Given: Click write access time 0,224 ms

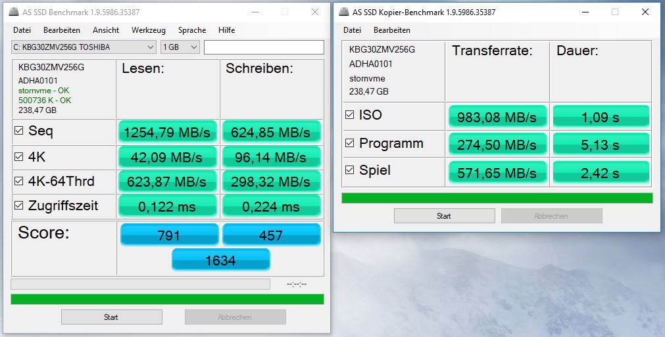Looking at the screenshot, I should [271, 206].
